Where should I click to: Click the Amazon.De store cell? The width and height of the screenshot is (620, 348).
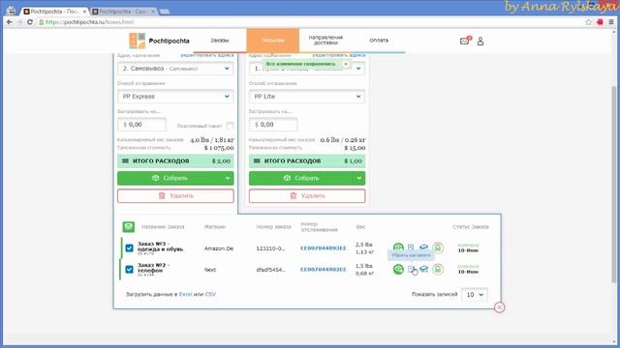point(219,248)
